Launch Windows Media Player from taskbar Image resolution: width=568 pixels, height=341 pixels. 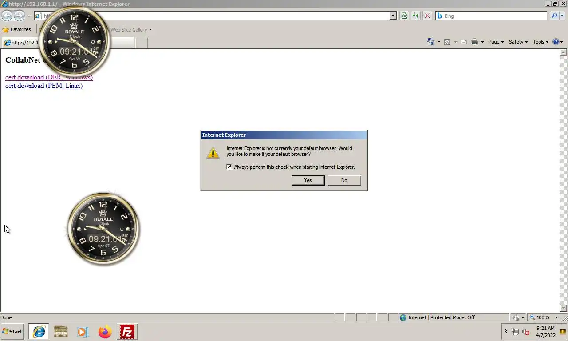pos(83,332)
